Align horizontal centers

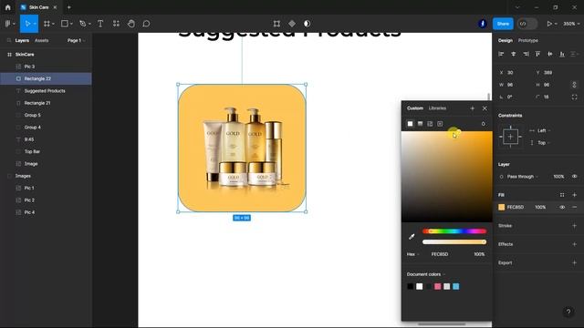tap(513, 55)
